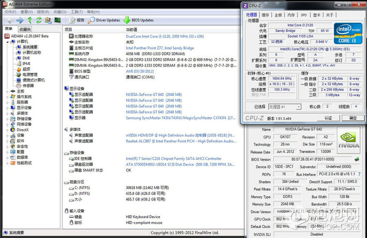Click the DirectX icon in the tree
367x238 pixels.
[x=13, y=130]
